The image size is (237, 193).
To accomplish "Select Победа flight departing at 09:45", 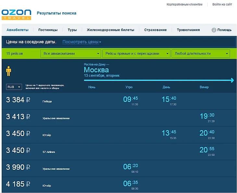I will [x=131, y=99].
